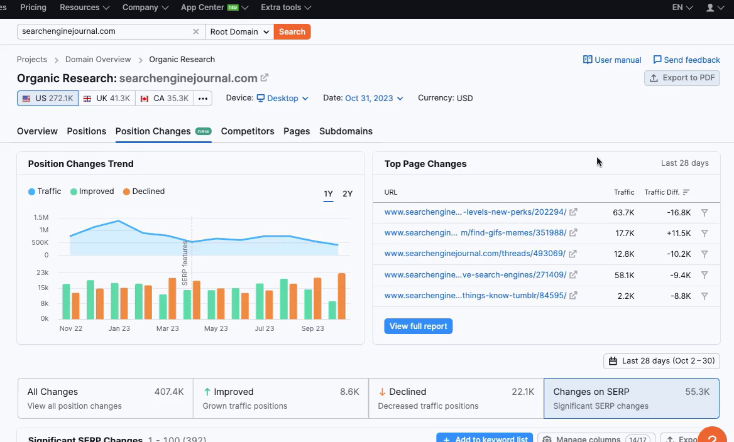
Task: Select the Changes on SERP card
Action: coord(632,399)
